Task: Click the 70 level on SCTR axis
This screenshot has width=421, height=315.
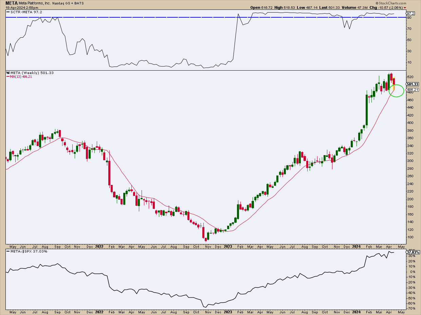Action: click(409, 29)
